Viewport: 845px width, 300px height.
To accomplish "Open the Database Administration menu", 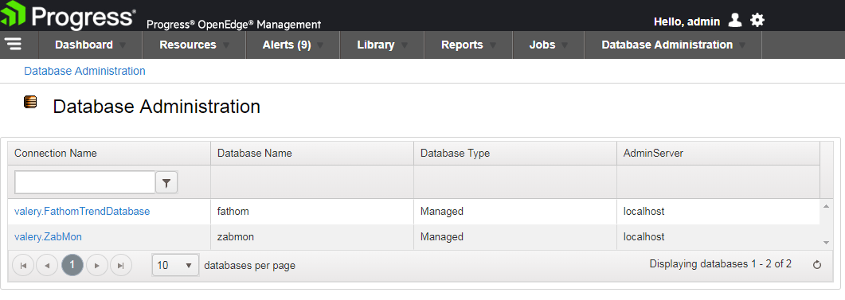I will pos(673,45).
